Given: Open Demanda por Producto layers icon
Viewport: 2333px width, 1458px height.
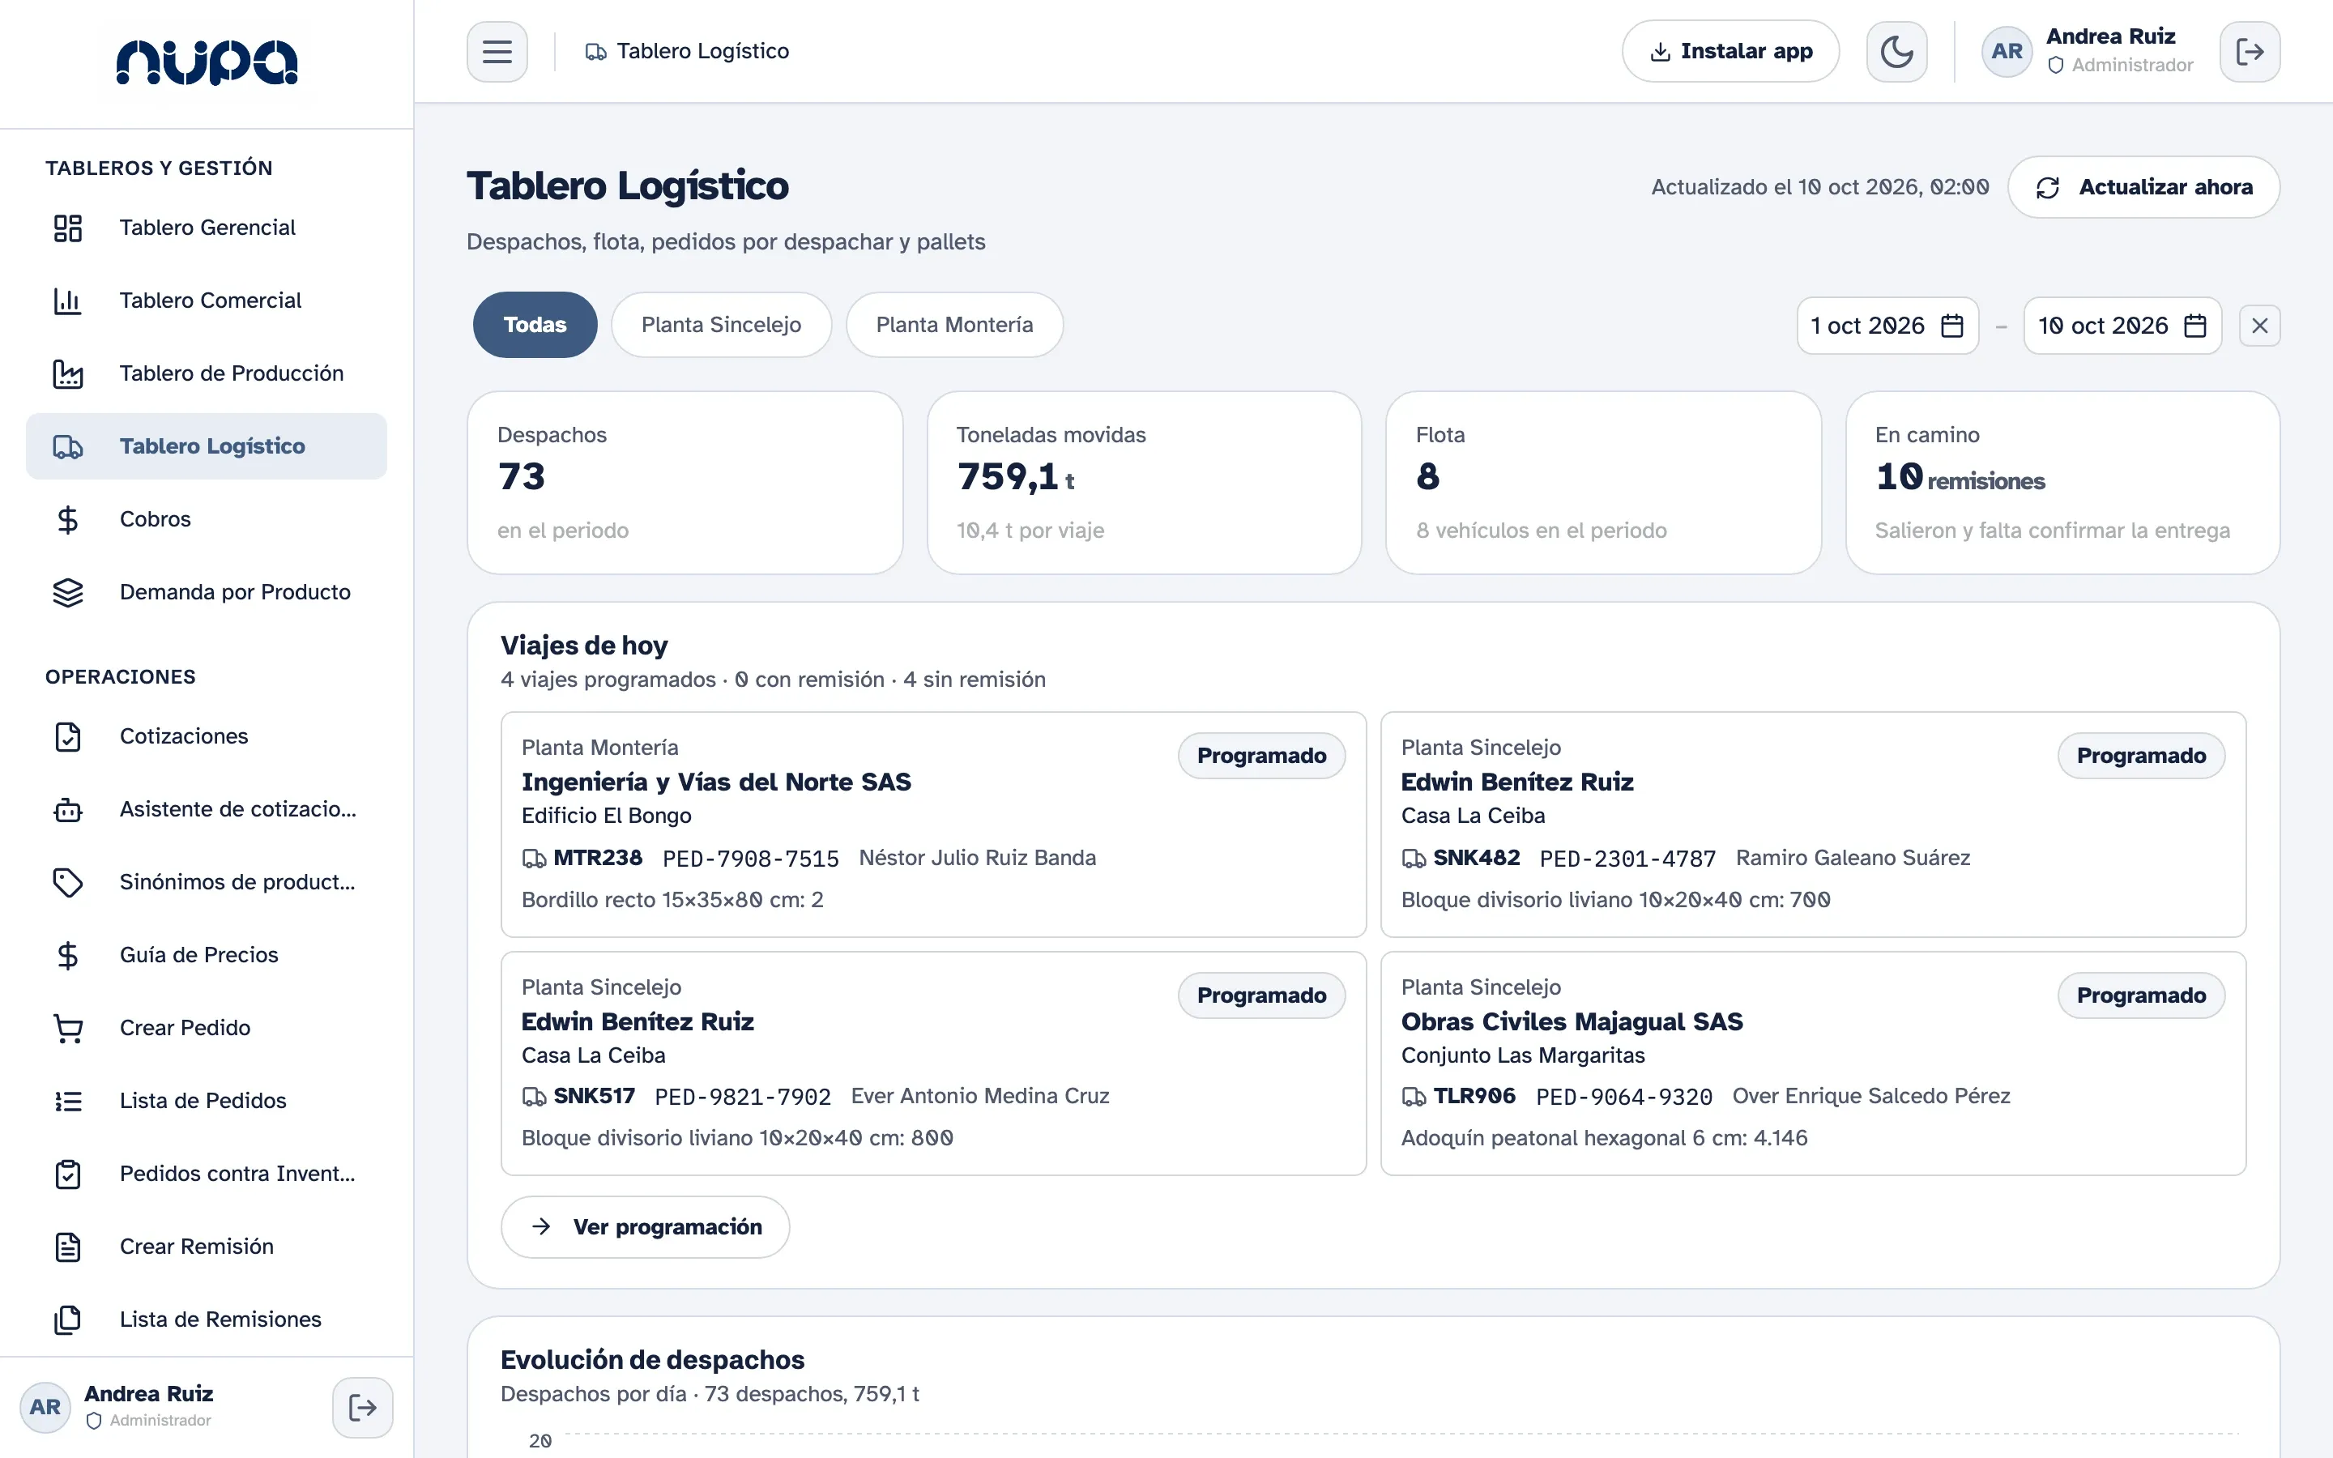Looking at the screenshot, I should [x=67, y=592].
